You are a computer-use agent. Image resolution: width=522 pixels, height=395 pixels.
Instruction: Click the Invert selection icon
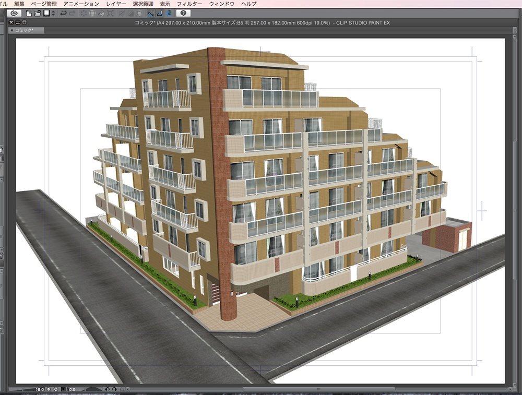[131, 14]
